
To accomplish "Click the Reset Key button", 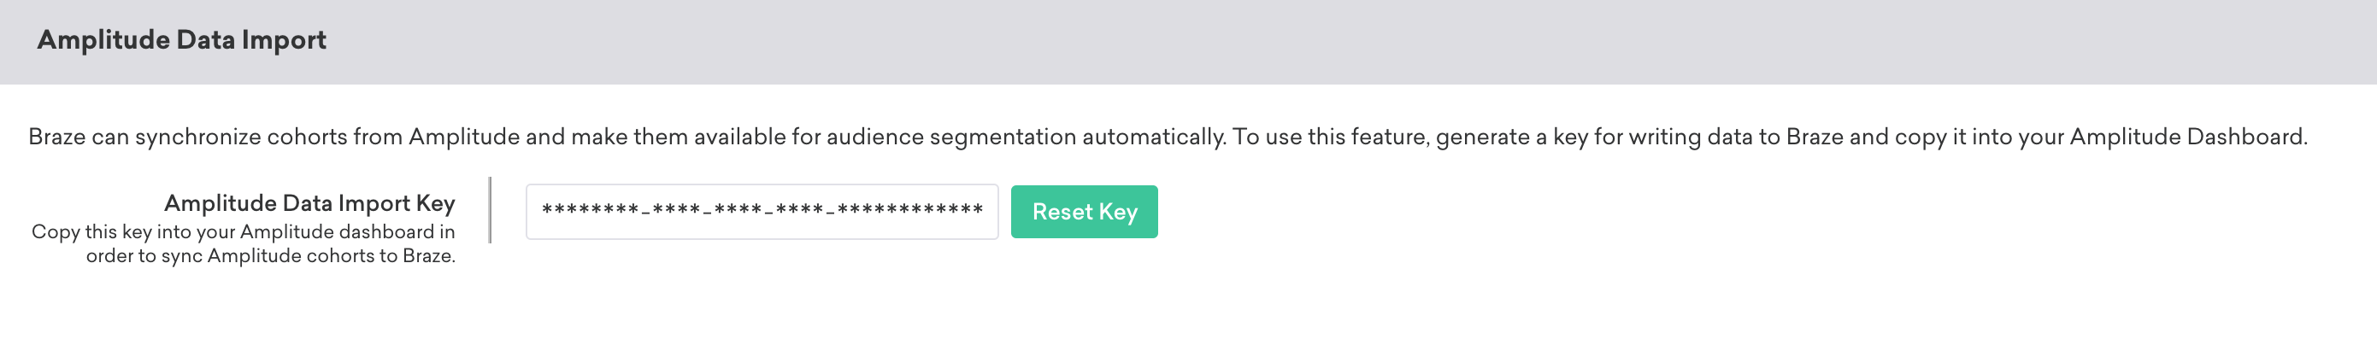I will (x=1083, y=211).
